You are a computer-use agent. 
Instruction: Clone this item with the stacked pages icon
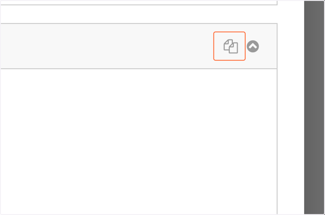[x=230, y=46]
